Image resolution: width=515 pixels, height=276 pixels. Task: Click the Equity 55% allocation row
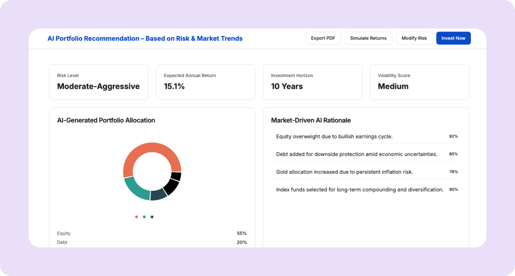(x=152, y=233)
